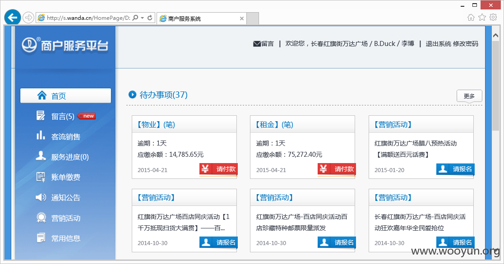Screen dimensions: 504x264
Task: Click the 首页 label in the sidebar
Action: pyautogui.click(x=59, y=96)
